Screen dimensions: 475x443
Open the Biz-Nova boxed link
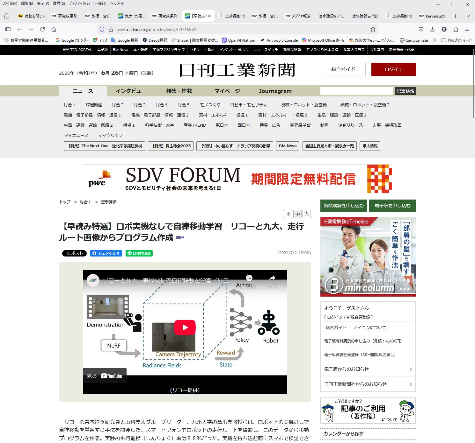288,146
